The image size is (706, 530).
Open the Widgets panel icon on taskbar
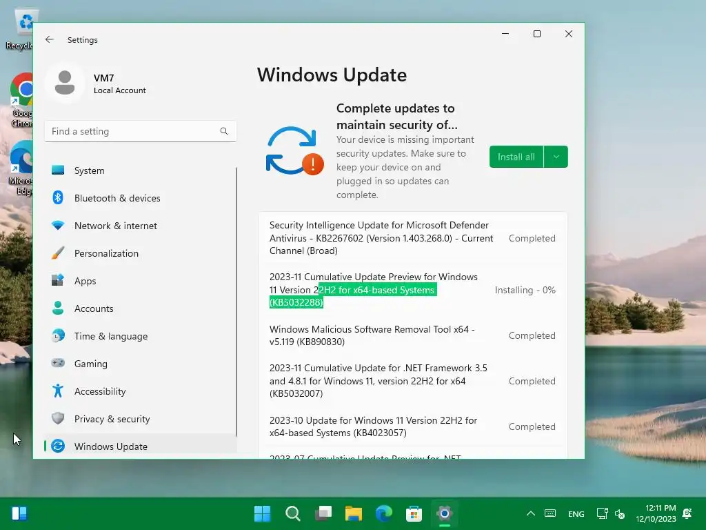[x=19, y=513]
